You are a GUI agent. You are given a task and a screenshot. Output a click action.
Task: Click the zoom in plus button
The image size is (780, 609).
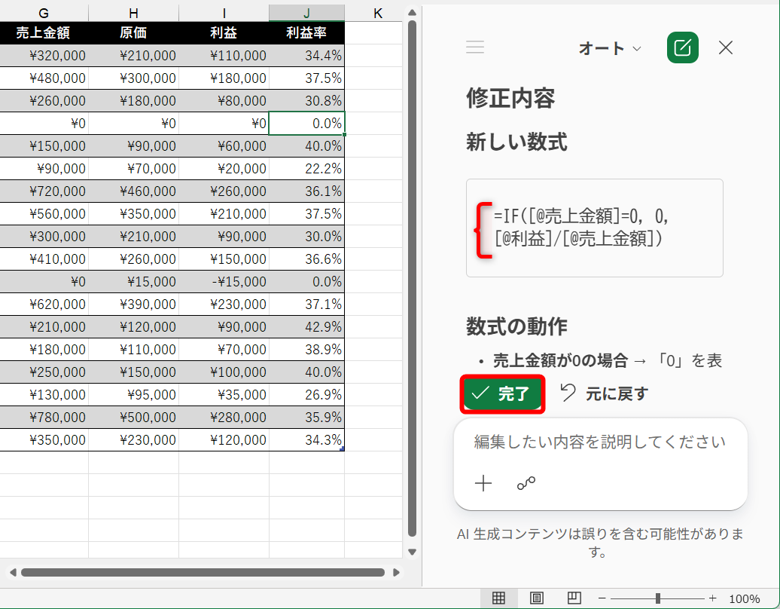point(712,598)
